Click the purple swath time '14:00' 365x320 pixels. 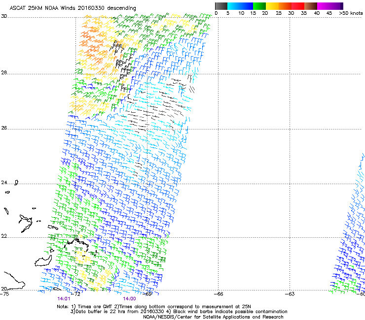tap(129, 299)
